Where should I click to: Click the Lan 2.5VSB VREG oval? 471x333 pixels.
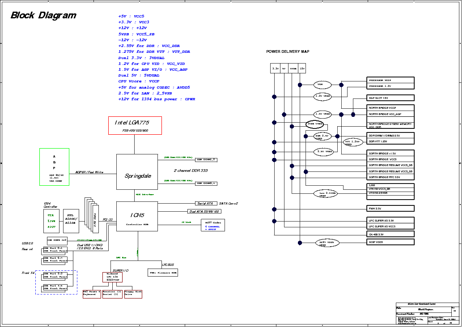click(325, 193)
